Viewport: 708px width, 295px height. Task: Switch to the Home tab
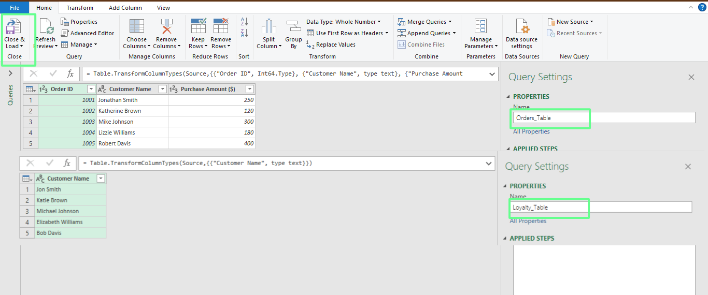click(x=44, y=8)
